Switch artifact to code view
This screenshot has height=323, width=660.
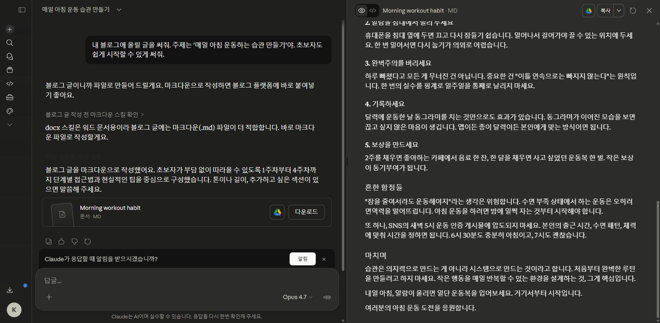click(x=373, y=11)
